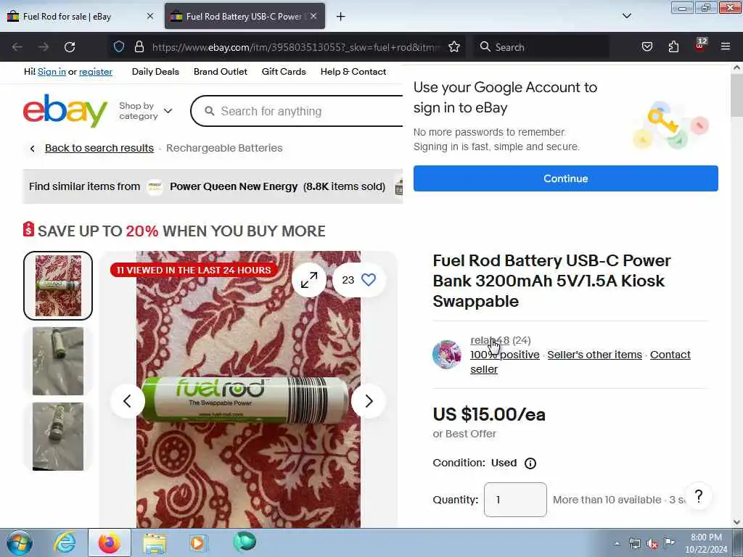This screenshot has height=557, width=743.
Task: Open seller relah48 profile link
Action: click(x=490, y=340)
